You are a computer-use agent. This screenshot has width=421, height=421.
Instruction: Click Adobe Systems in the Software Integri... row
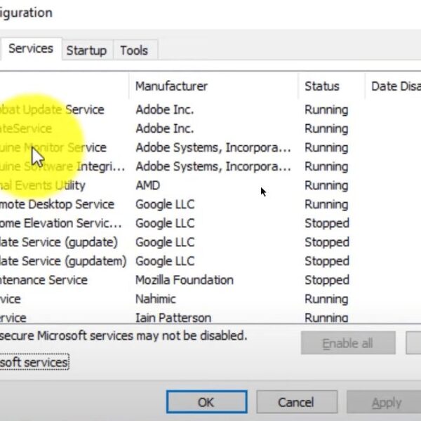tap(213, 166)
